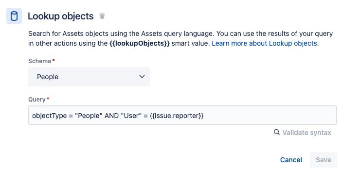Click the magnifier icon beside Validate syntax
Image resolution: width=360 pixels, height=187 pixels.
pos(277,132)
